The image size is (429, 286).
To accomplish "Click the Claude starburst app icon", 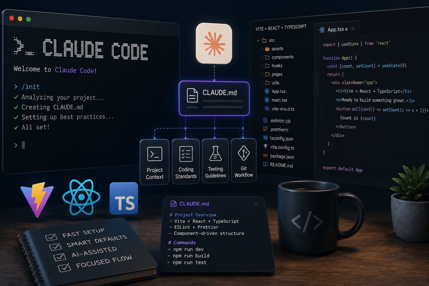I will [x=214, y=44].
